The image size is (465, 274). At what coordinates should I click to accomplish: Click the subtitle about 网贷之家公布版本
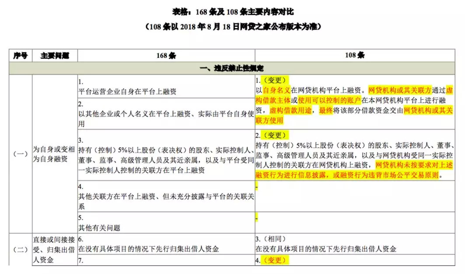(x=233, y=27)
